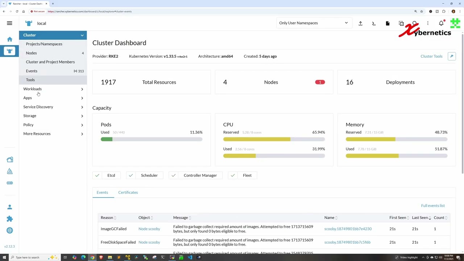This screenshot has height=261, width=464.
Task: Open the green user avatar menu
Action: pyautogui.click(x=455, y=23)
